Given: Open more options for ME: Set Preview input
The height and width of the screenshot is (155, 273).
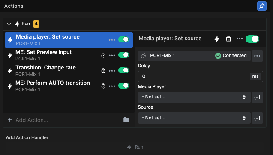Looking at the screenshot, I should (x=112, y=55).
